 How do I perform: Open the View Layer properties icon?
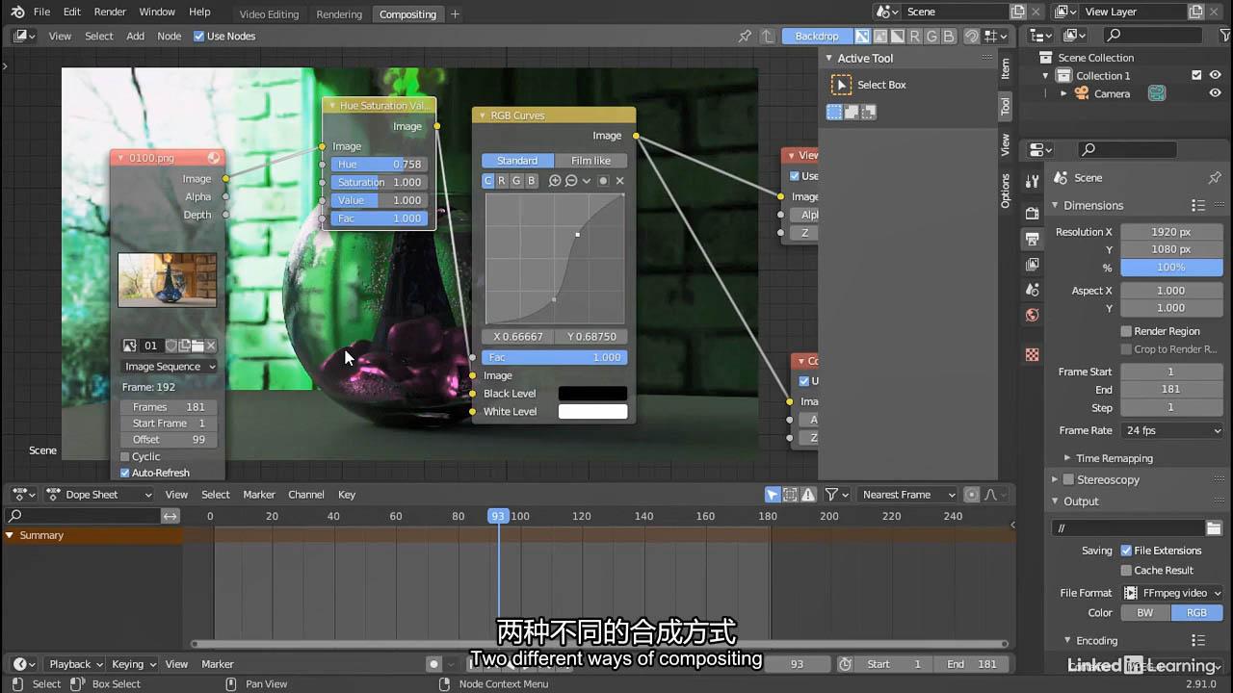coord(1032,264)
